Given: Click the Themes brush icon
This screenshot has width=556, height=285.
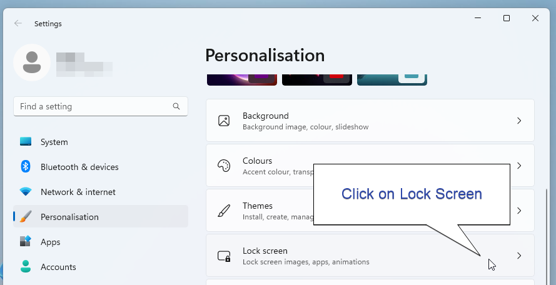Looking at the screenshot, I should click(x=224, y=211).
